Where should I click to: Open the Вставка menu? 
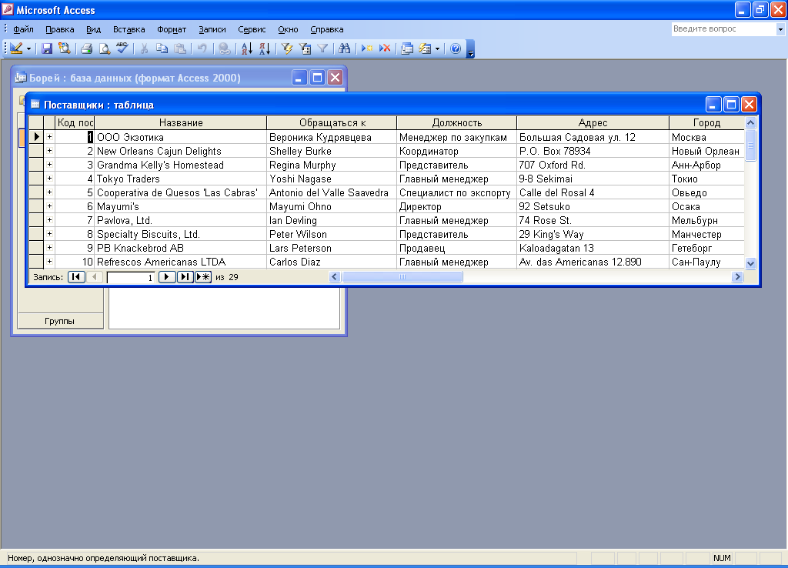pos(129,29)
